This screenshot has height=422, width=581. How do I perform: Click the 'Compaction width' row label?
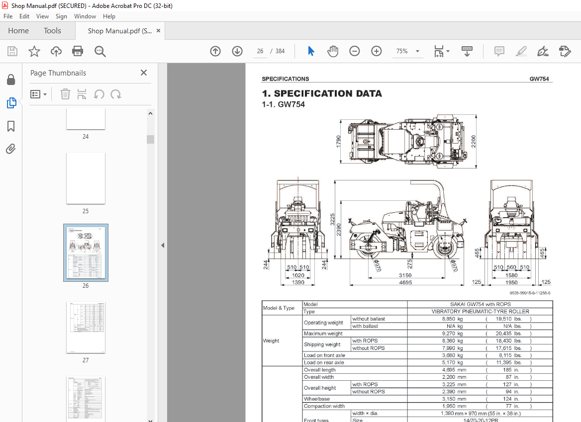(x=324, y=406)
